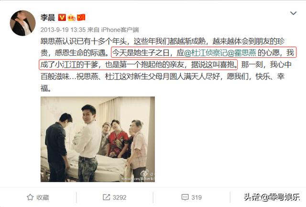This screenshot has width=306, height=207.
Task: Open the post timestamp 2013-9-19 13:35
Action: [63, 30]
